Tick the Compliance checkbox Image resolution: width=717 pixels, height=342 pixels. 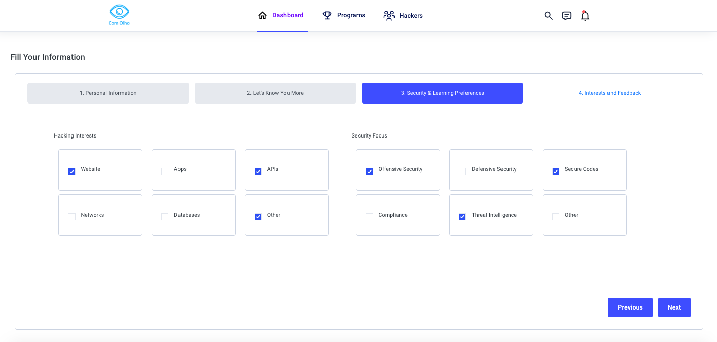click(x=370, y=217)
